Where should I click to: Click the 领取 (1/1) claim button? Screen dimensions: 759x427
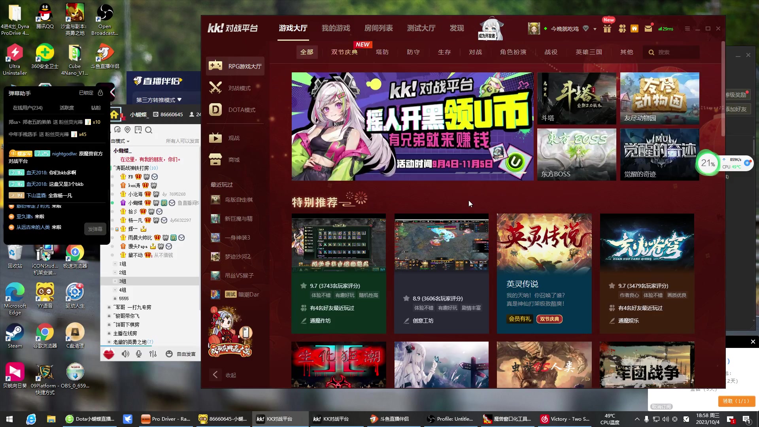[736, 401]
